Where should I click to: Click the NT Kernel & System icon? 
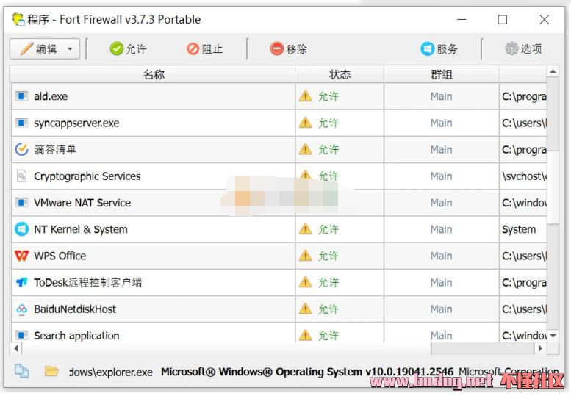pos(21,229)
